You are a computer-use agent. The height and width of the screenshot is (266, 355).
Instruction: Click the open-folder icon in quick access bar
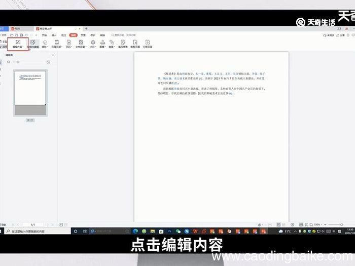click(x=12, y=35)
